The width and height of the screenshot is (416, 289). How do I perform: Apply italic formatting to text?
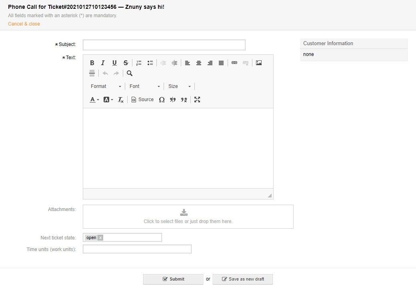[103, 63]
